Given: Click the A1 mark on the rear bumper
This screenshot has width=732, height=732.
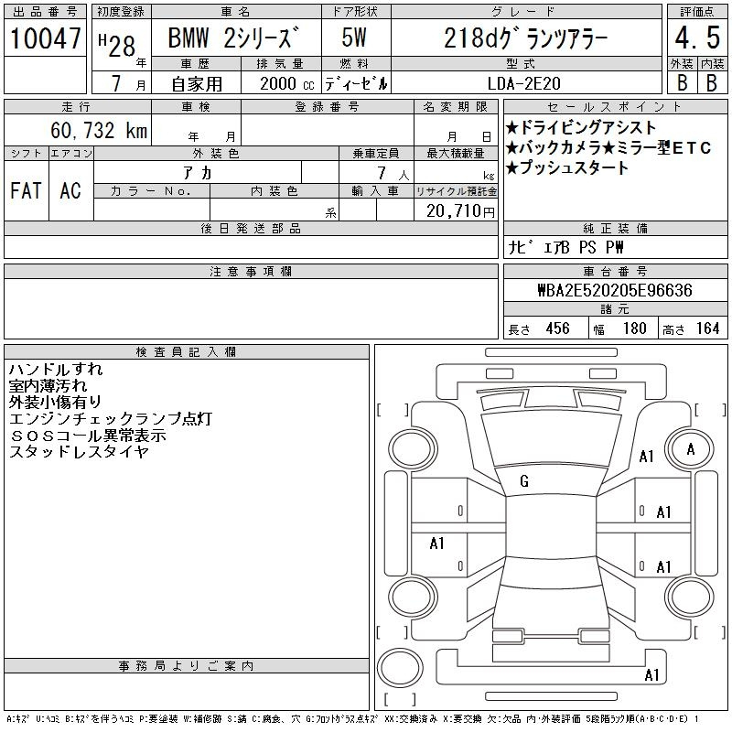Looking at the screenshot, I should tap(651, 675).
